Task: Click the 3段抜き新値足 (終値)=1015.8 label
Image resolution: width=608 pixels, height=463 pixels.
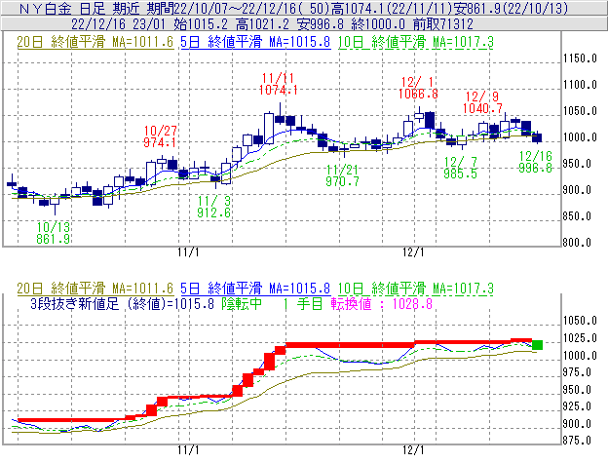Action: [122, 303]
